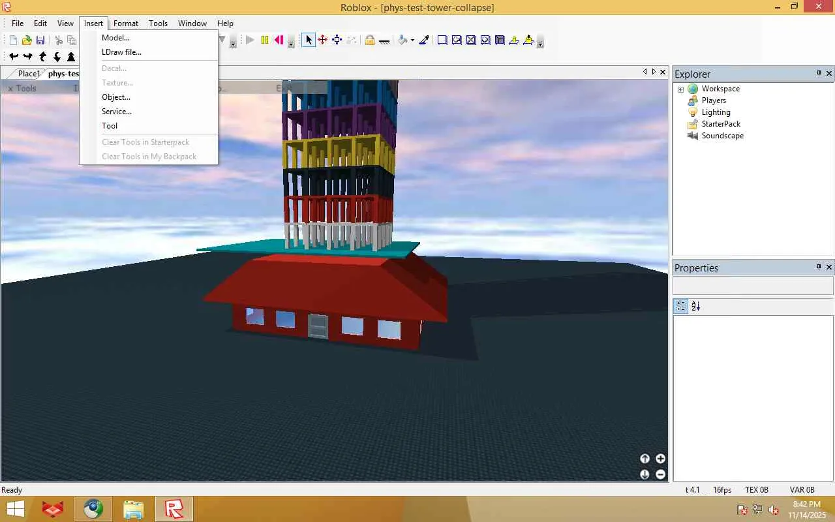Open the Format menu

click(126, 23)
